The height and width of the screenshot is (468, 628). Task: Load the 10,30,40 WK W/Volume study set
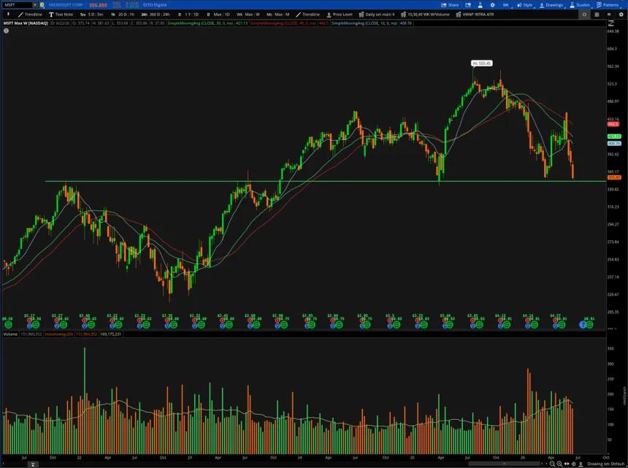coord(425,15)
